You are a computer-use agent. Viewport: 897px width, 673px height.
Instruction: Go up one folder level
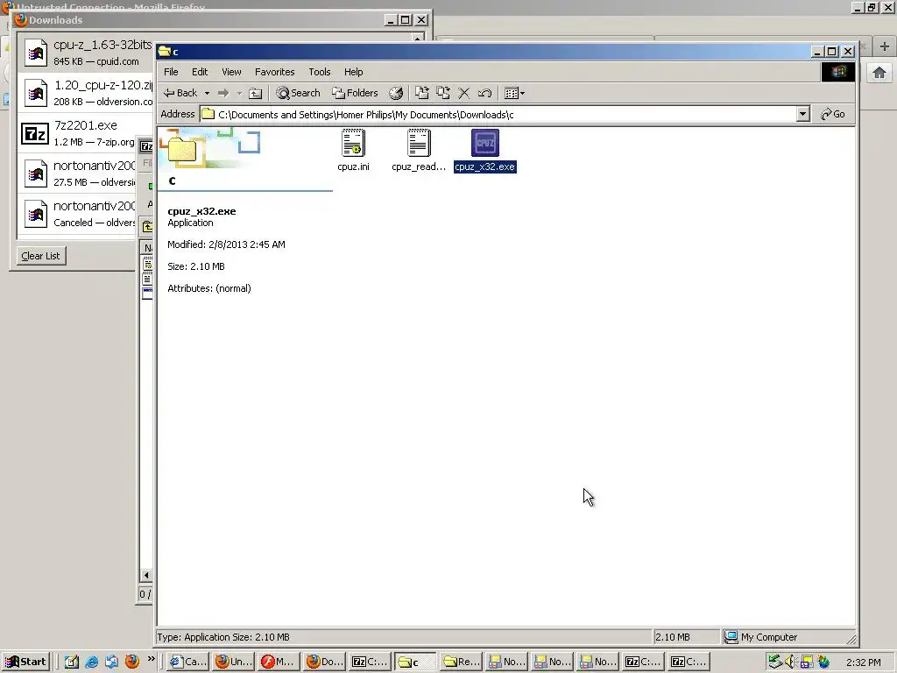coord(256,93)
